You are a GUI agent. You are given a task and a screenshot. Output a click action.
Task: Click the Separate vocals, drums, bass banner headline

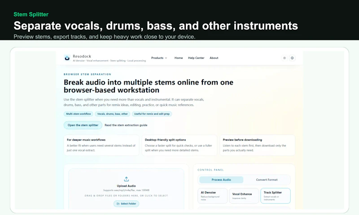click(x=156, y=26)
